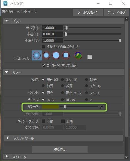Enable 不透明度の重ね合わせ checkbox
The height and width of the screenshot is (161, 130).
44,47
